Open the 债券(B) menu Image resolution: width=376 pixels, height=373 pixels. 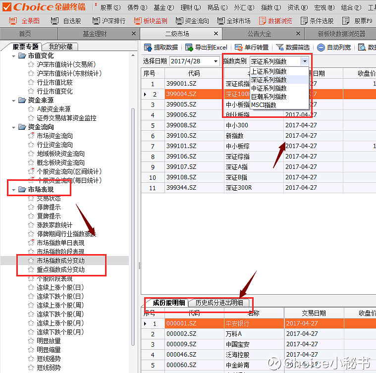137,7
